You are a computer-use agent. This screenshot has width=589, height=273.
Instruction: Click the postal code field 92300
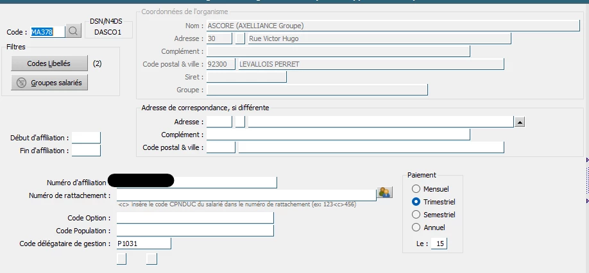(x=221, y=64)
